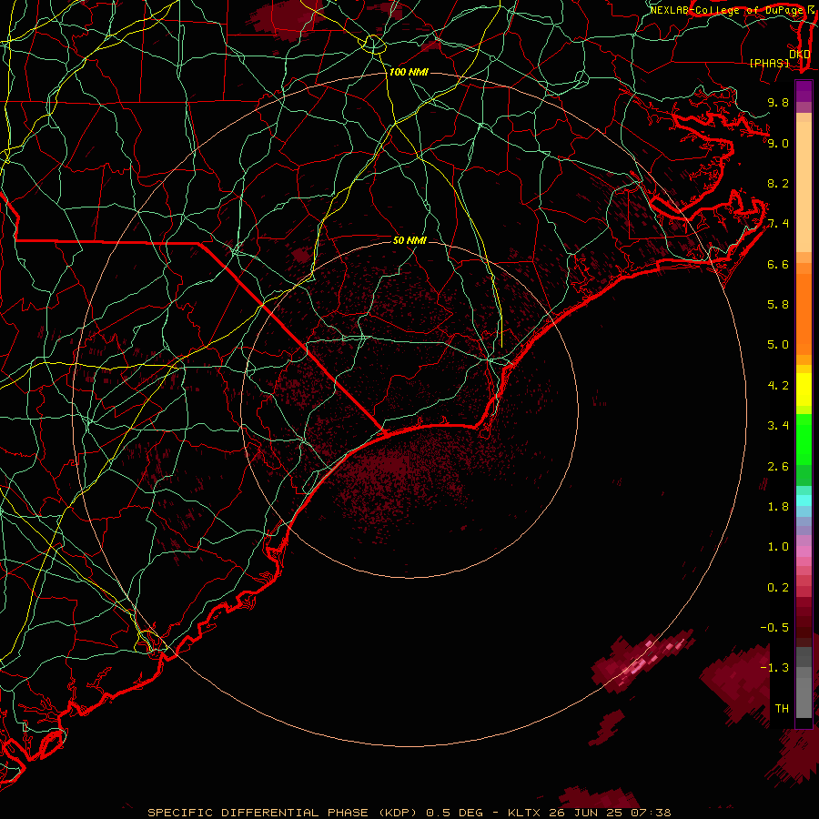819x819 pixels.
Task: Click the 9.0 value on the color scale
Action: [778, 143]
